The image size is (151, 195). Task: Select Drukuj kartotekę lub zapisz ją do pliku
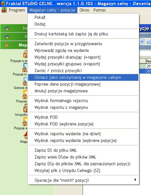[83, 34]
